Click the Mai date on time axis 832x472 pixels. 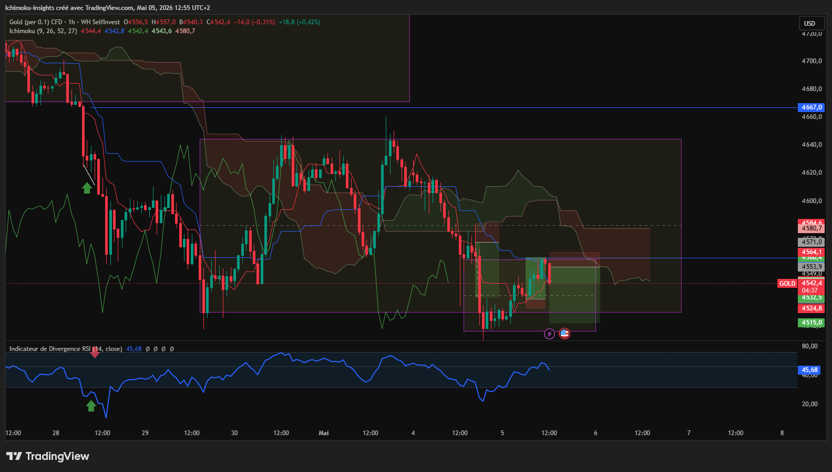324,433
